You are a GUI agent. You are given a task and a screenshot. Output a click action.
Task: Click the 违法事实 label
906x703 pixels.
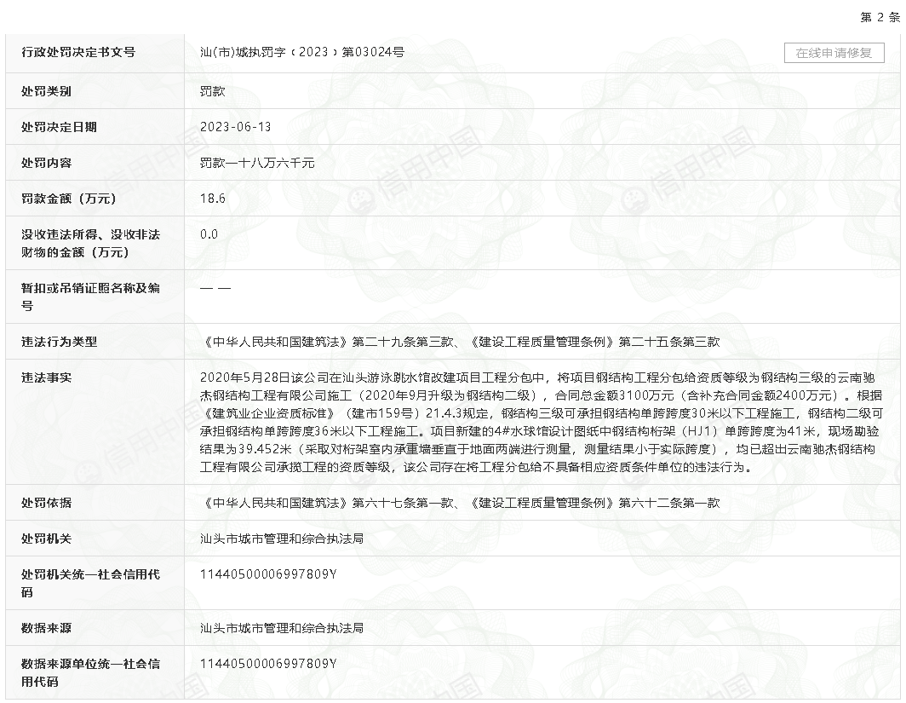click(x=46, y=377)
